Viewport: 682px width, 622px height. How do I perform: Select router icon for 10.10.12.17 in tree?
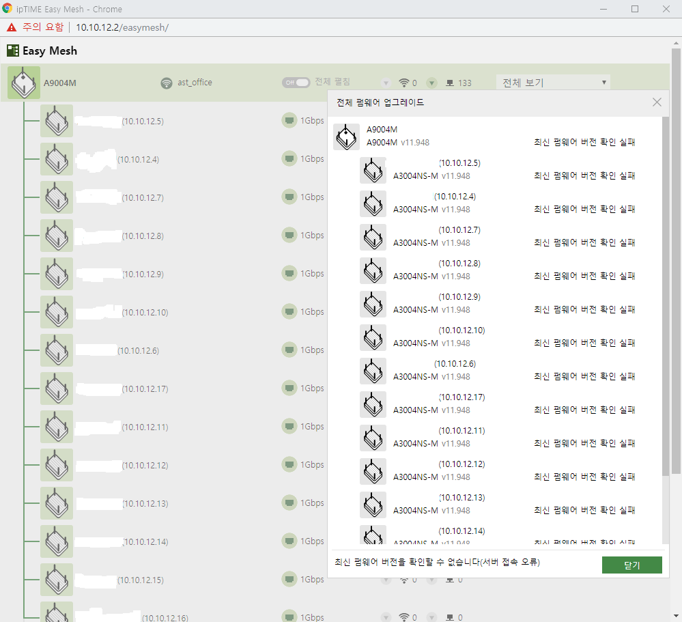[x=57, y=389]
